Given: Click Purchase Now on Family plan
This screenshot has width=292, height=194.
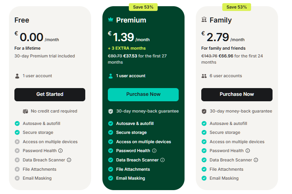Looking at the screenshot, I should point(237,95).
